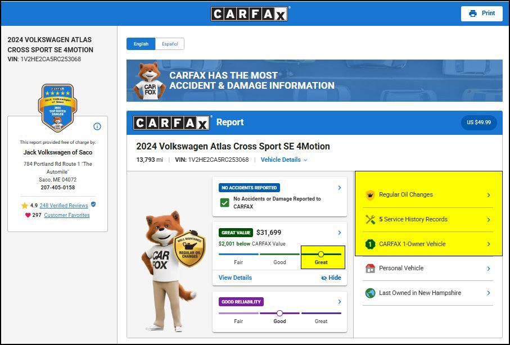Click the verified shield icon beside reviews
Image resolution: width=510 pixels, height=345 pixels.
(93, 205)
